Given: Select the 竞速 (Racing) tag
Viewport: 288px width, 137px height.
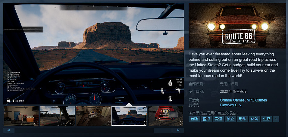Looking at the screenshot, I should [218, 119].
